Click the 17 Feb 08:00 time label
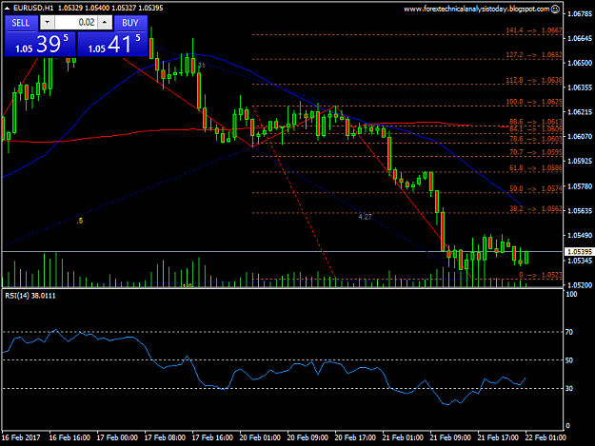This screenshot has width=595, height=446. pos(165,437)
